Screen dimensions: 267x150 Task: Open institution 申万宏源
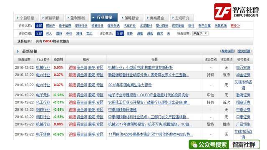point(243,67)
